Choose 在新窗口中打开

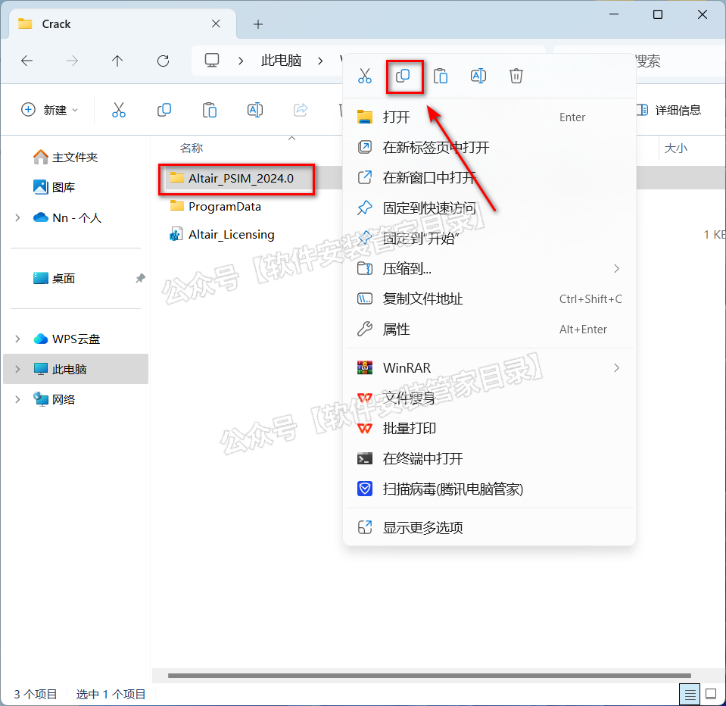489,177
